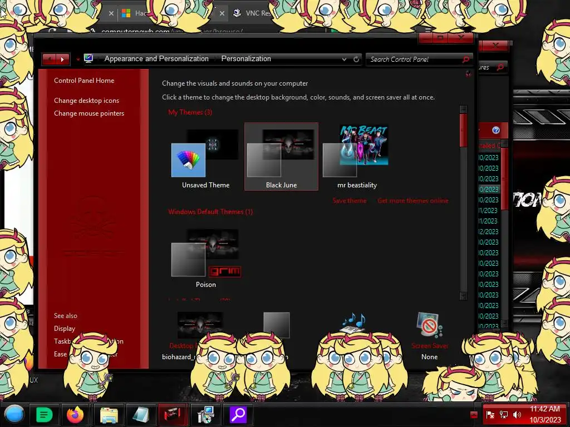Go back using the Back arrow

pos(49,59)
